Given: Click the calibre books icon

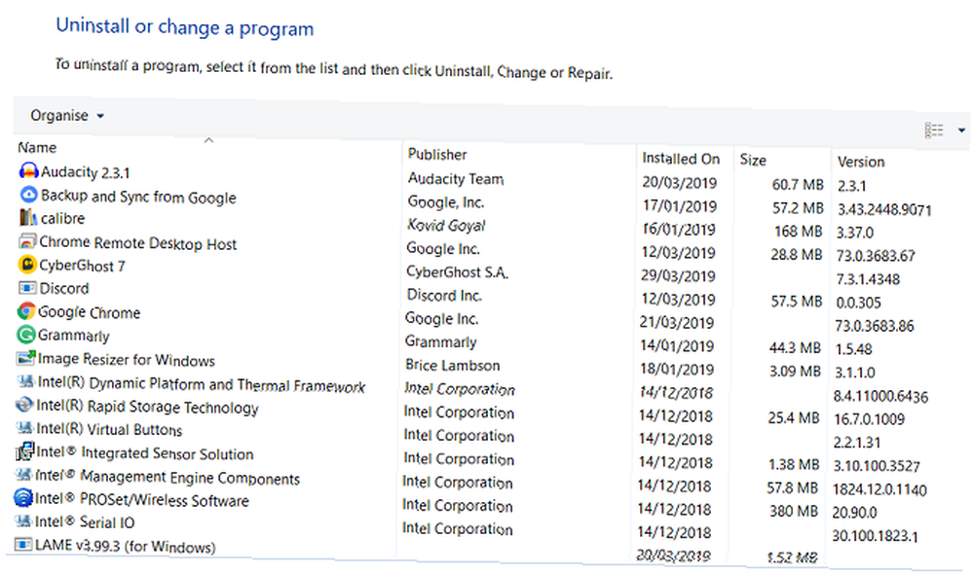Looking at the screenshot, I should 28,218.
